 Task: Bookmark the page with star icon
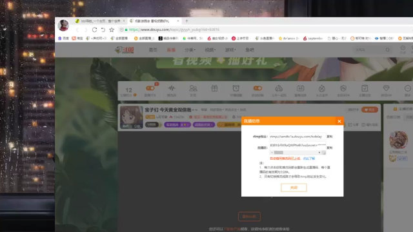click(112, 30)
